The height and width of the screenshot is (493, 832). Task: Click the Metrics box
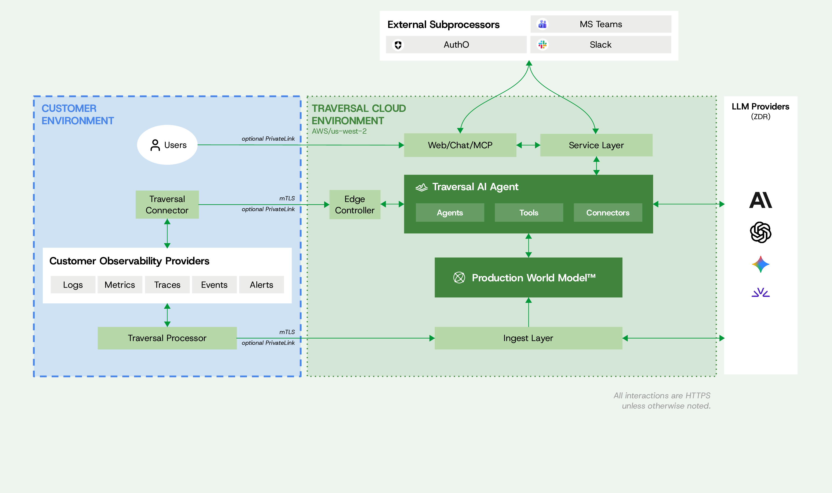(120, 285)
